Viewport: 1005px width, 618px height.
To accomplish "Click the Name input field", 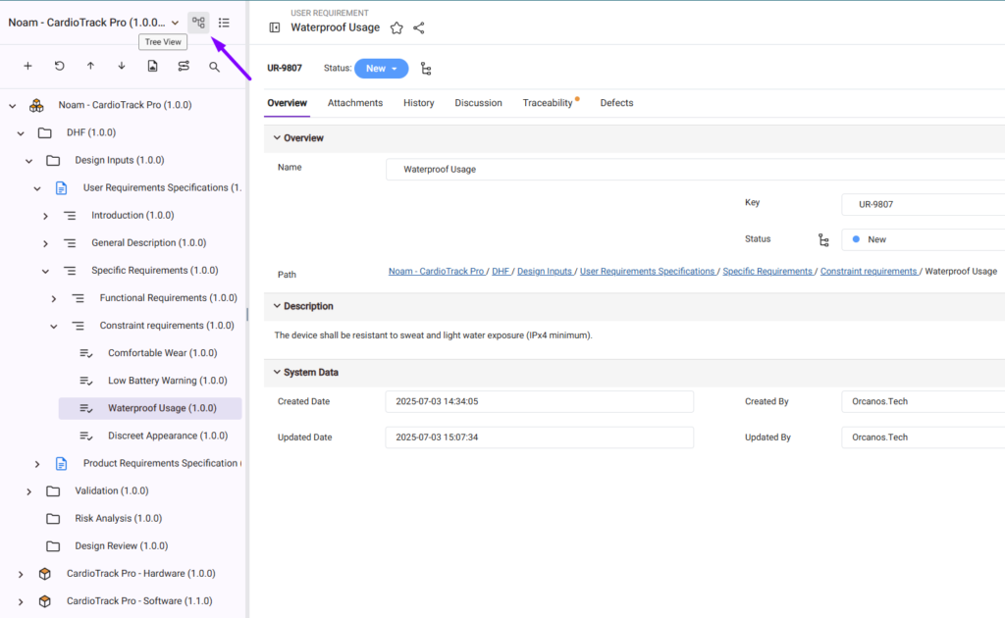I will [687, 169].
